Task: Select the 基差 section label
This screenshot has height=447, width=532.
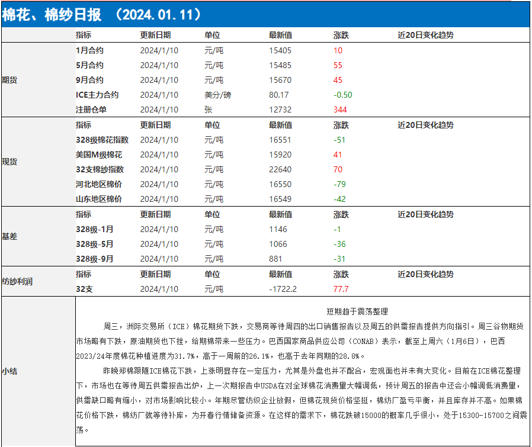Action: (x=9, y=236)
